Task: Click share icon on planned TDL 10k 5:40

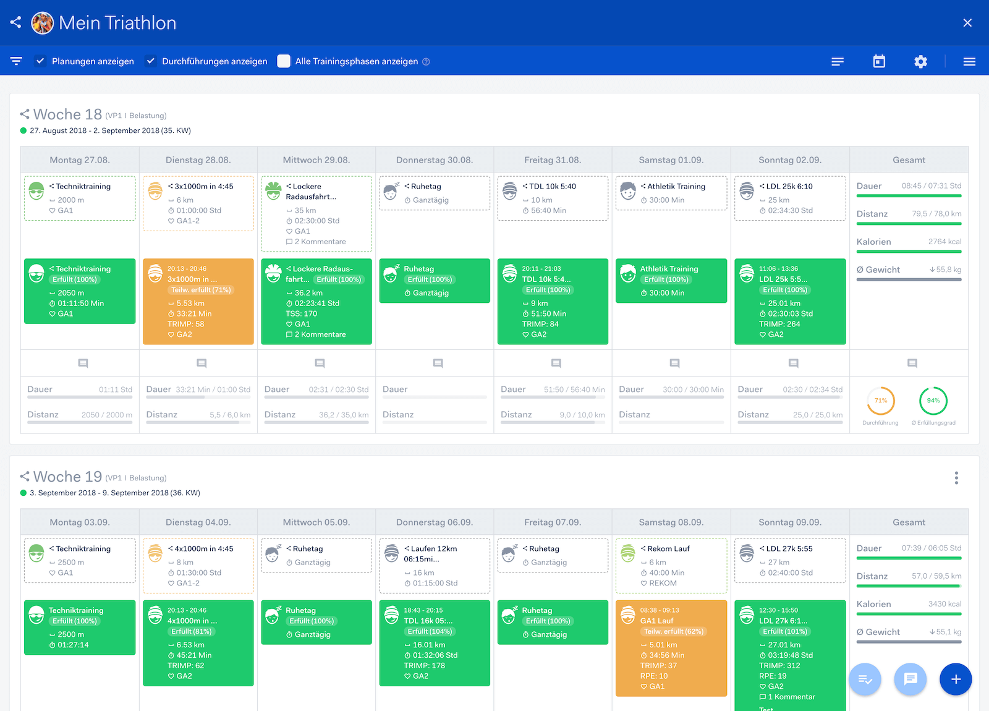Action: [525, 186]
